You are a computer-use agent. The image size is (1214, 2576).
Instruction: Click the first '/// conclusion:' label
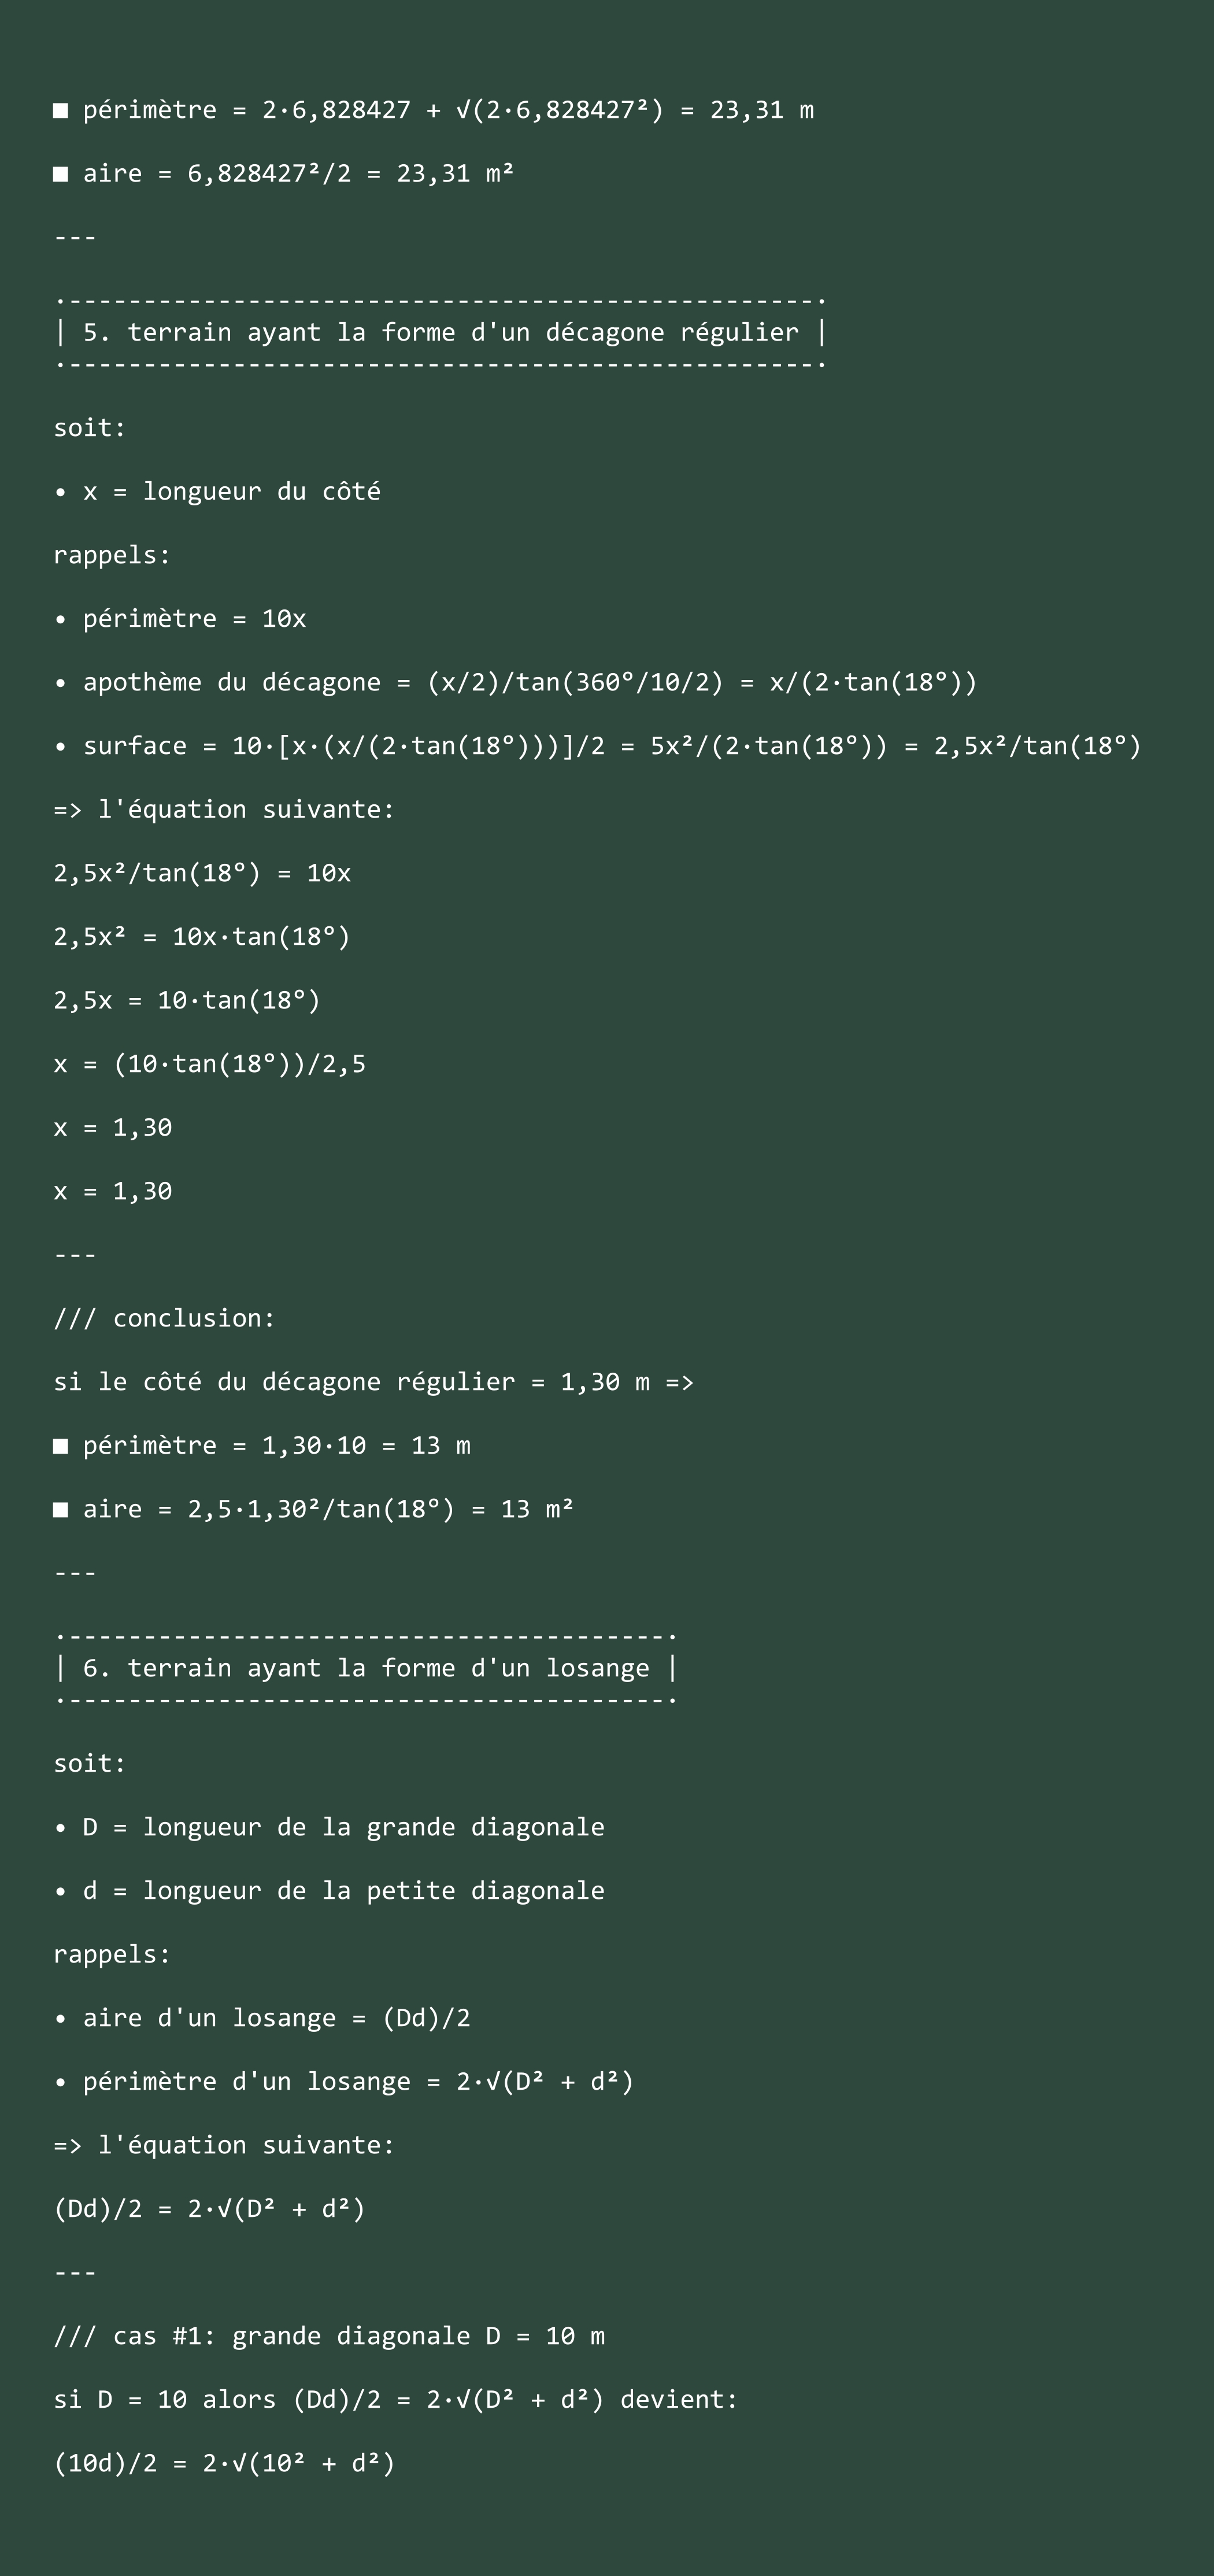click(164, 1318)
